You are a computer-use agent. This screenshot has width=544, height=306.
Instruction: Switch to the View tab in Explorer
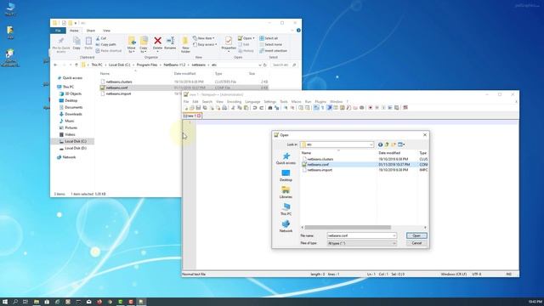pos(106,31)
